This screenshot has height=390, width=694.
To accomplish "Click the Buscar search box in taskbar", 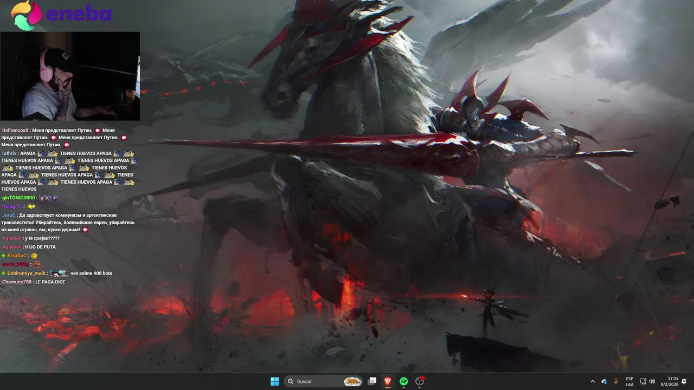I will pos(324,381).
